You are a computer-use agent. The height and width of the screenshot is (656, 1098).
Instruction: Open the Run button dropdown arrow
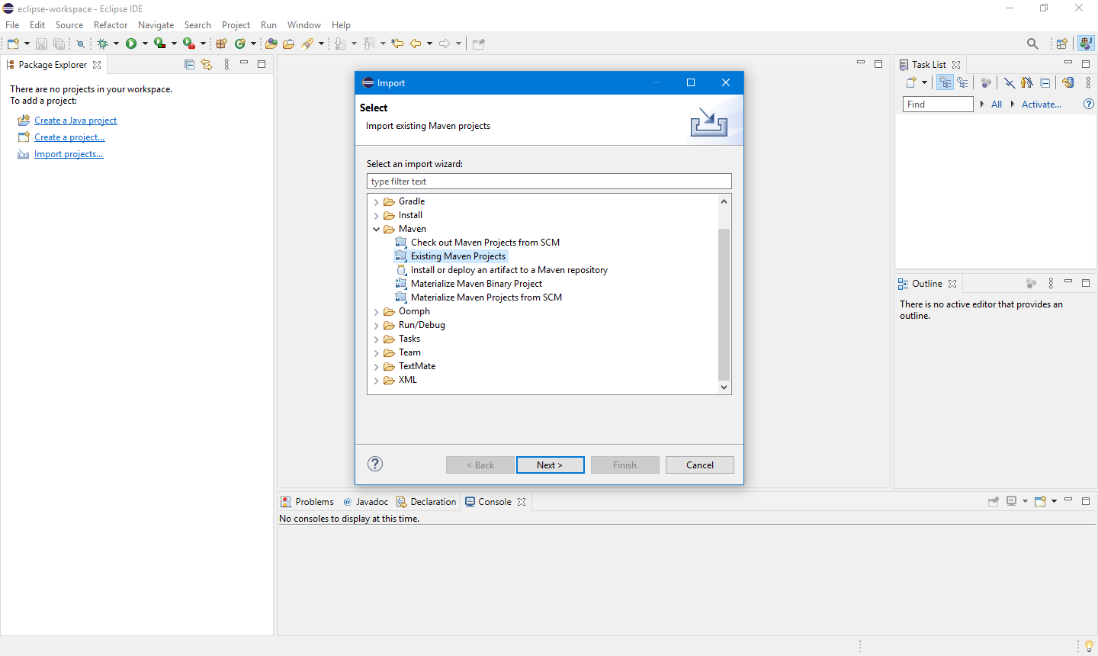coord(145,43)
